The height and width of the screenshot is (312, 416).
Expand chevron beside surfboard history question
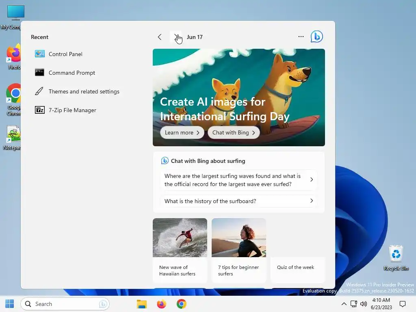[x=312, y=201]
